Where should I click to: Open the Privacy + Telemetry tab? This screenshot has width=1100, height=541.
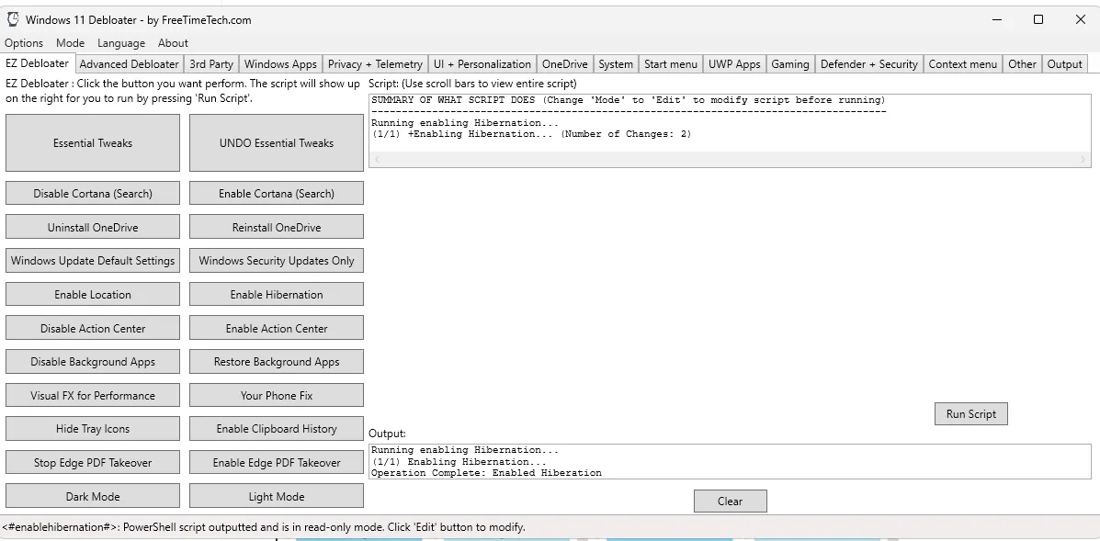[375, 63]
